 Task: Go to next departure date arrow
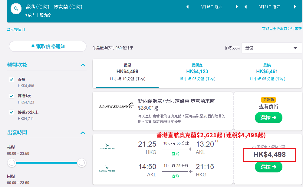pos(236,7)
